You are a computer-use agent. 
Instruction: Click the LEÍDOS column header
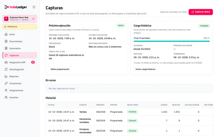tap(164, 105)
